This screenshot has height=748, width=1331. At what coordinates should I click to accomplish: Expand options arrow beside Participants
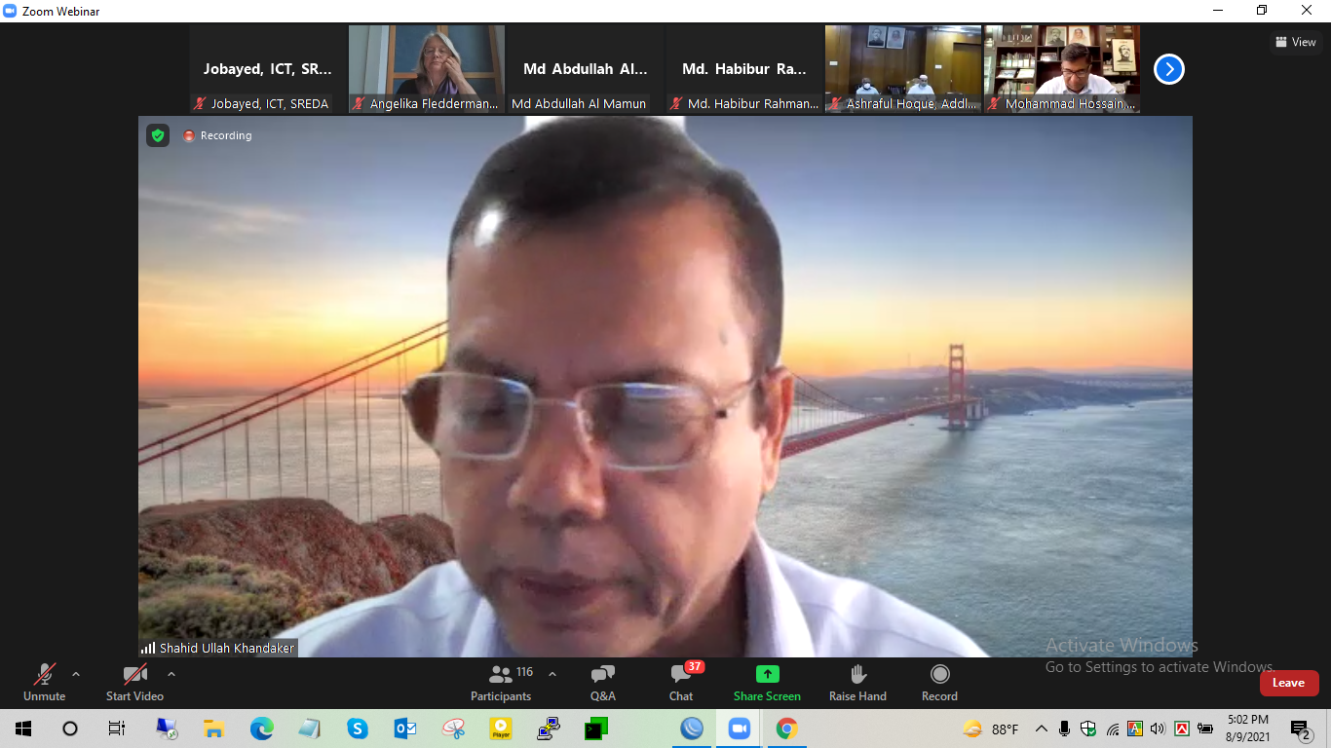(x=552, y=674)
